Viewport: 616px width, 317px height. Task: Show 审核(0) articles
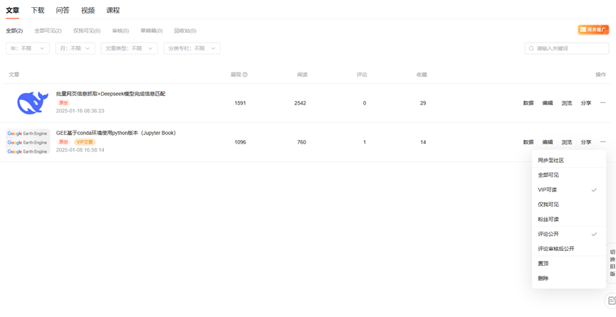120,31
